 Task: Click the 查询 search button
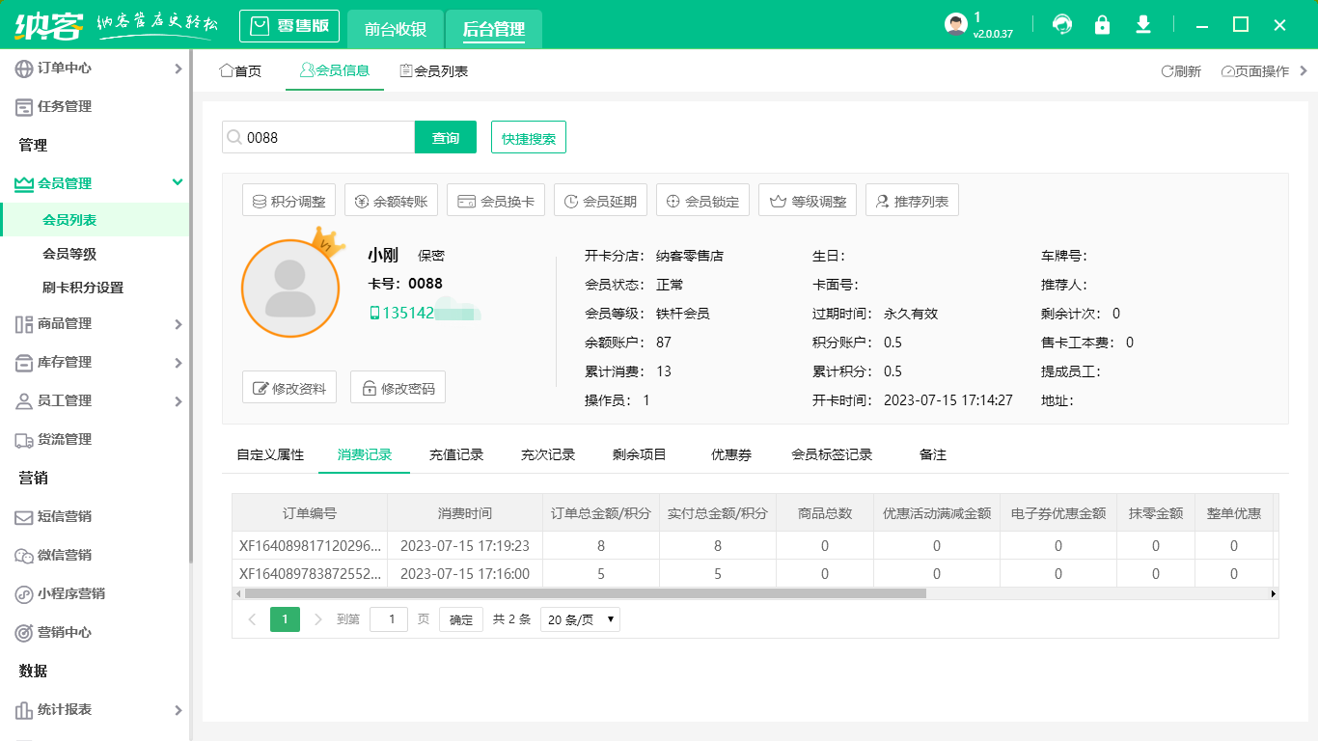(x=445, y=137)
